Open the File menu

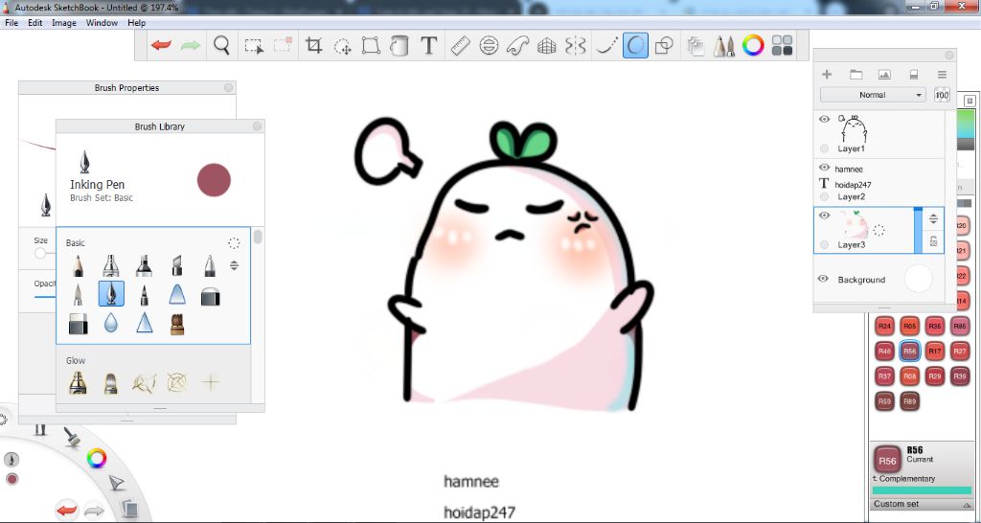coord(11,23)
